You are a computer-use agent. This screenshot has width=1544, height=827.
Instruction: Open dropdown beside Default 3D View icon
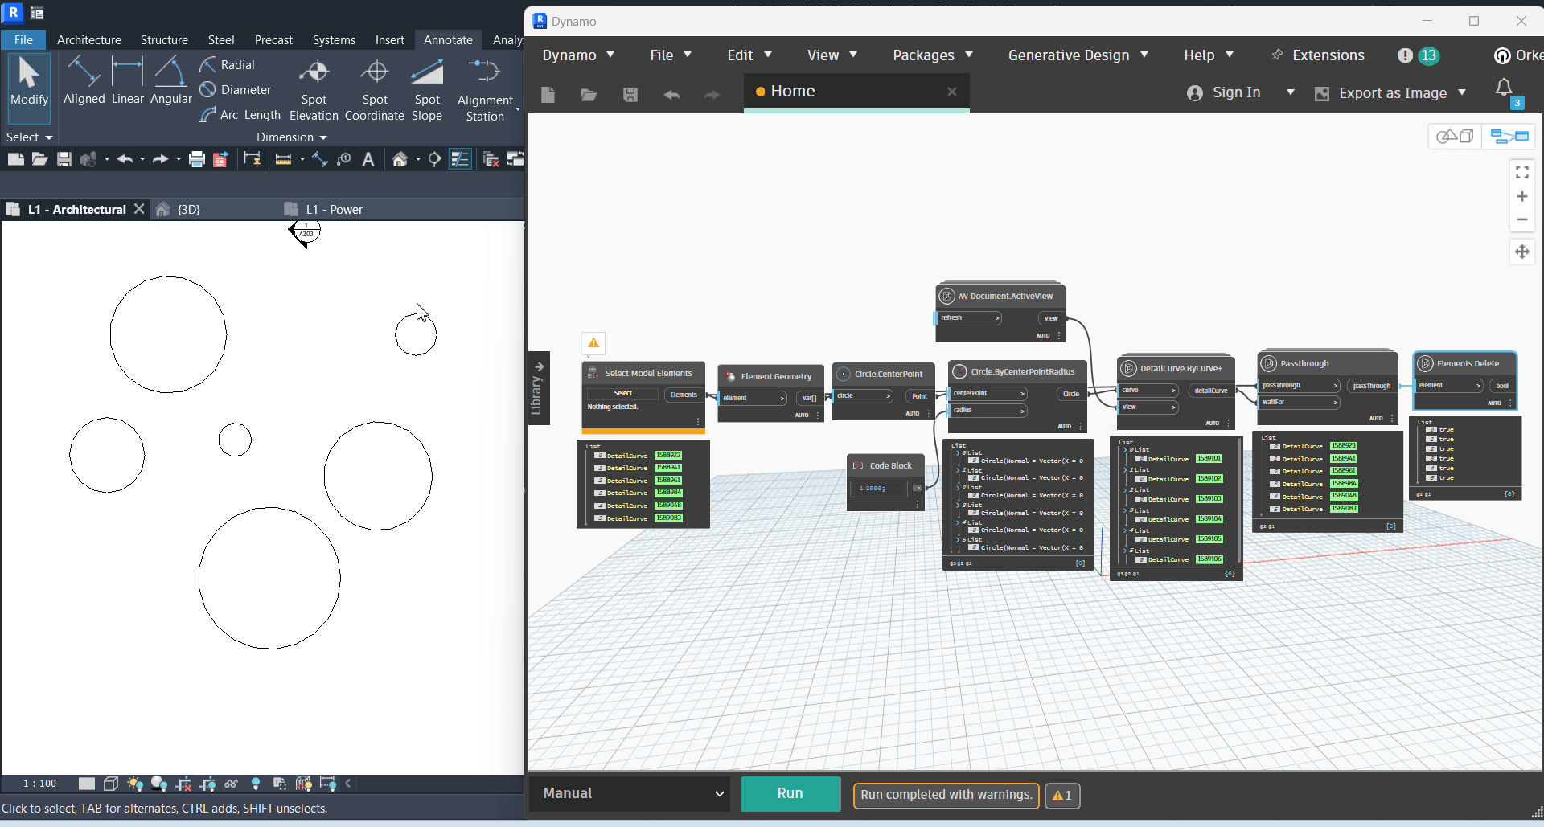click(x=418, y=159)
